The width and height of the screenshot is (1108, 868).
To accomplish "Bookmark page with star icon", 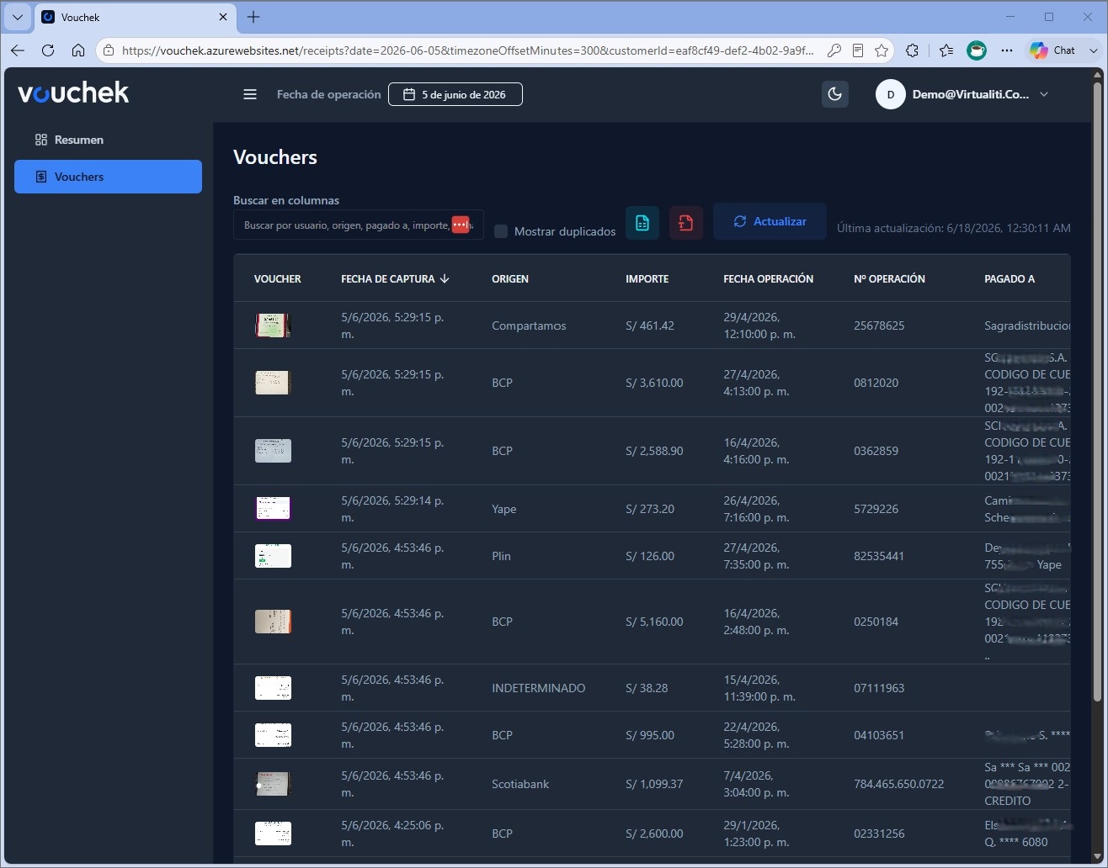I will [x=882, y=50].
